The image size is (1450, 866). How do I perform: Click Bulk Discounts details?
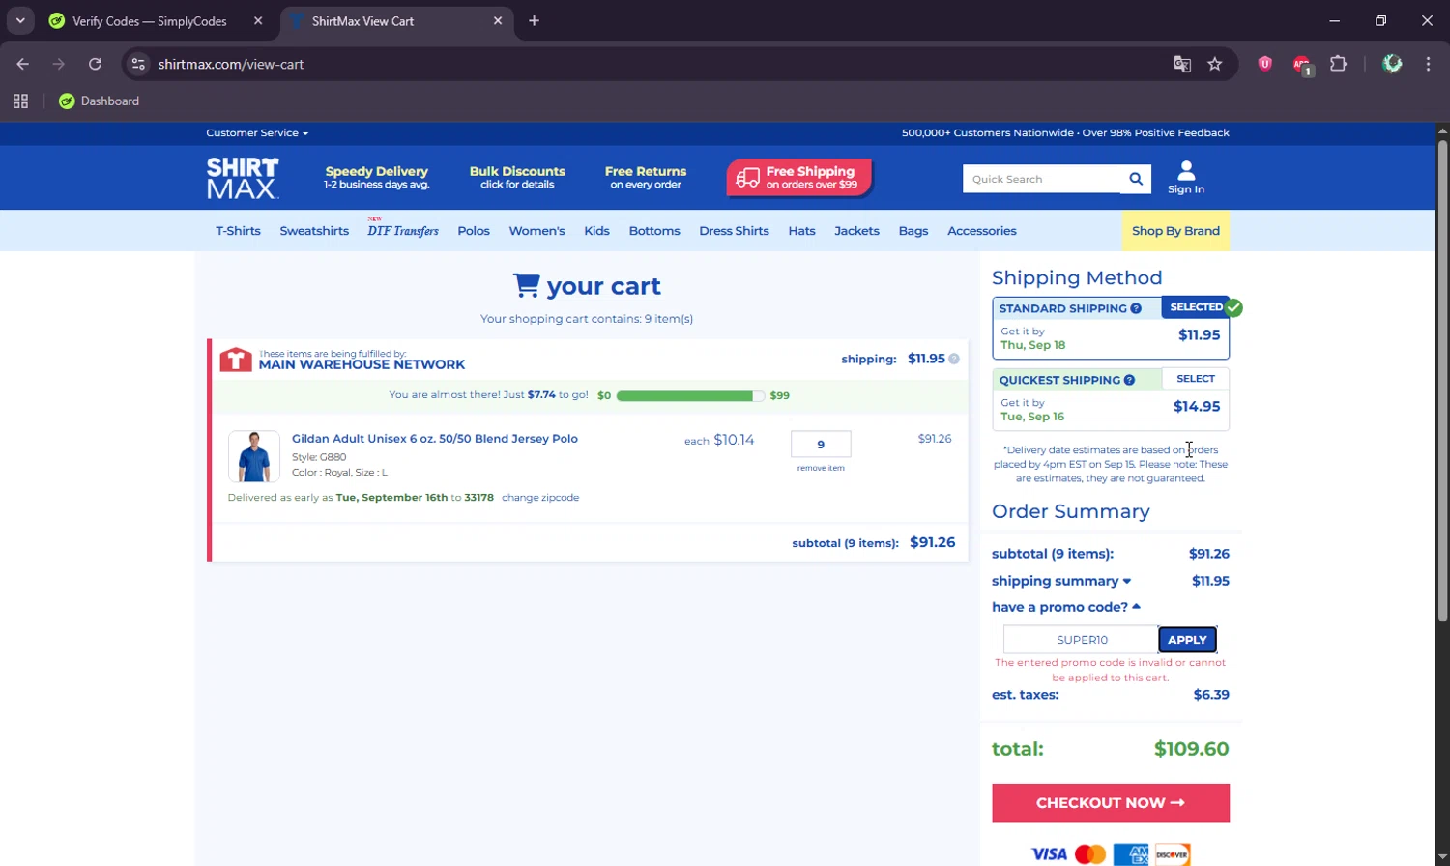[517, 178]
